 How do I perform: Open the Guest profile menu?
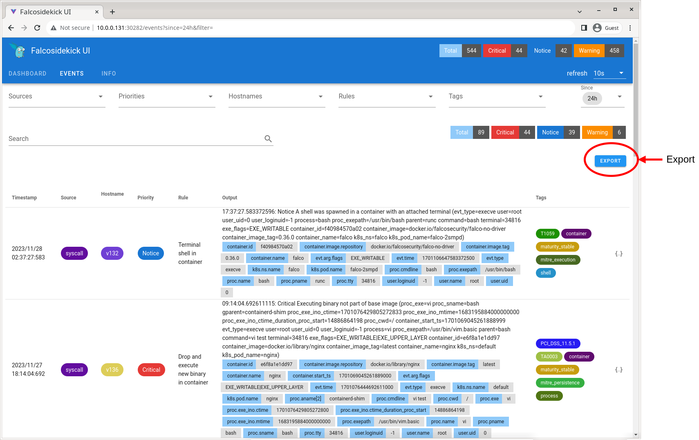tap(607, 28)
